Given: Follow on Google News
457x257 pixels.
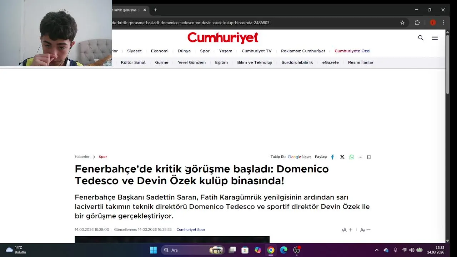Looking at the screenshot, I should point(300,157).
